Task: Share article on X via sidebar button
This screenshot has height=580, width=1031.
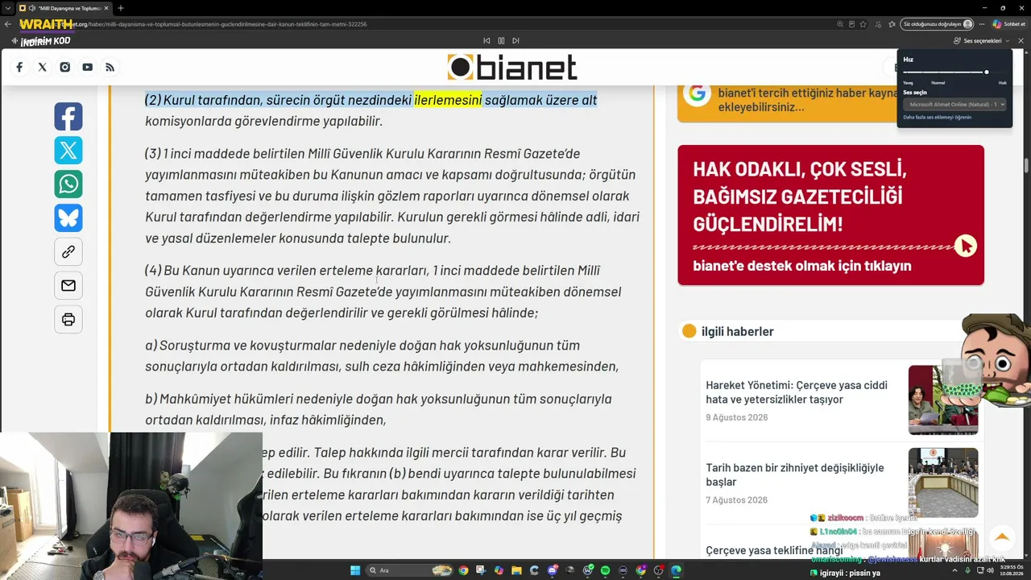Action: pos(68,151)
